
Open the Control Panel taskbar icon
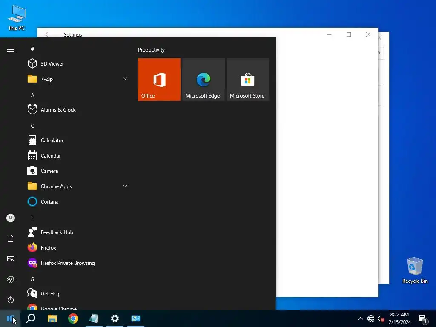pos(136,318)
